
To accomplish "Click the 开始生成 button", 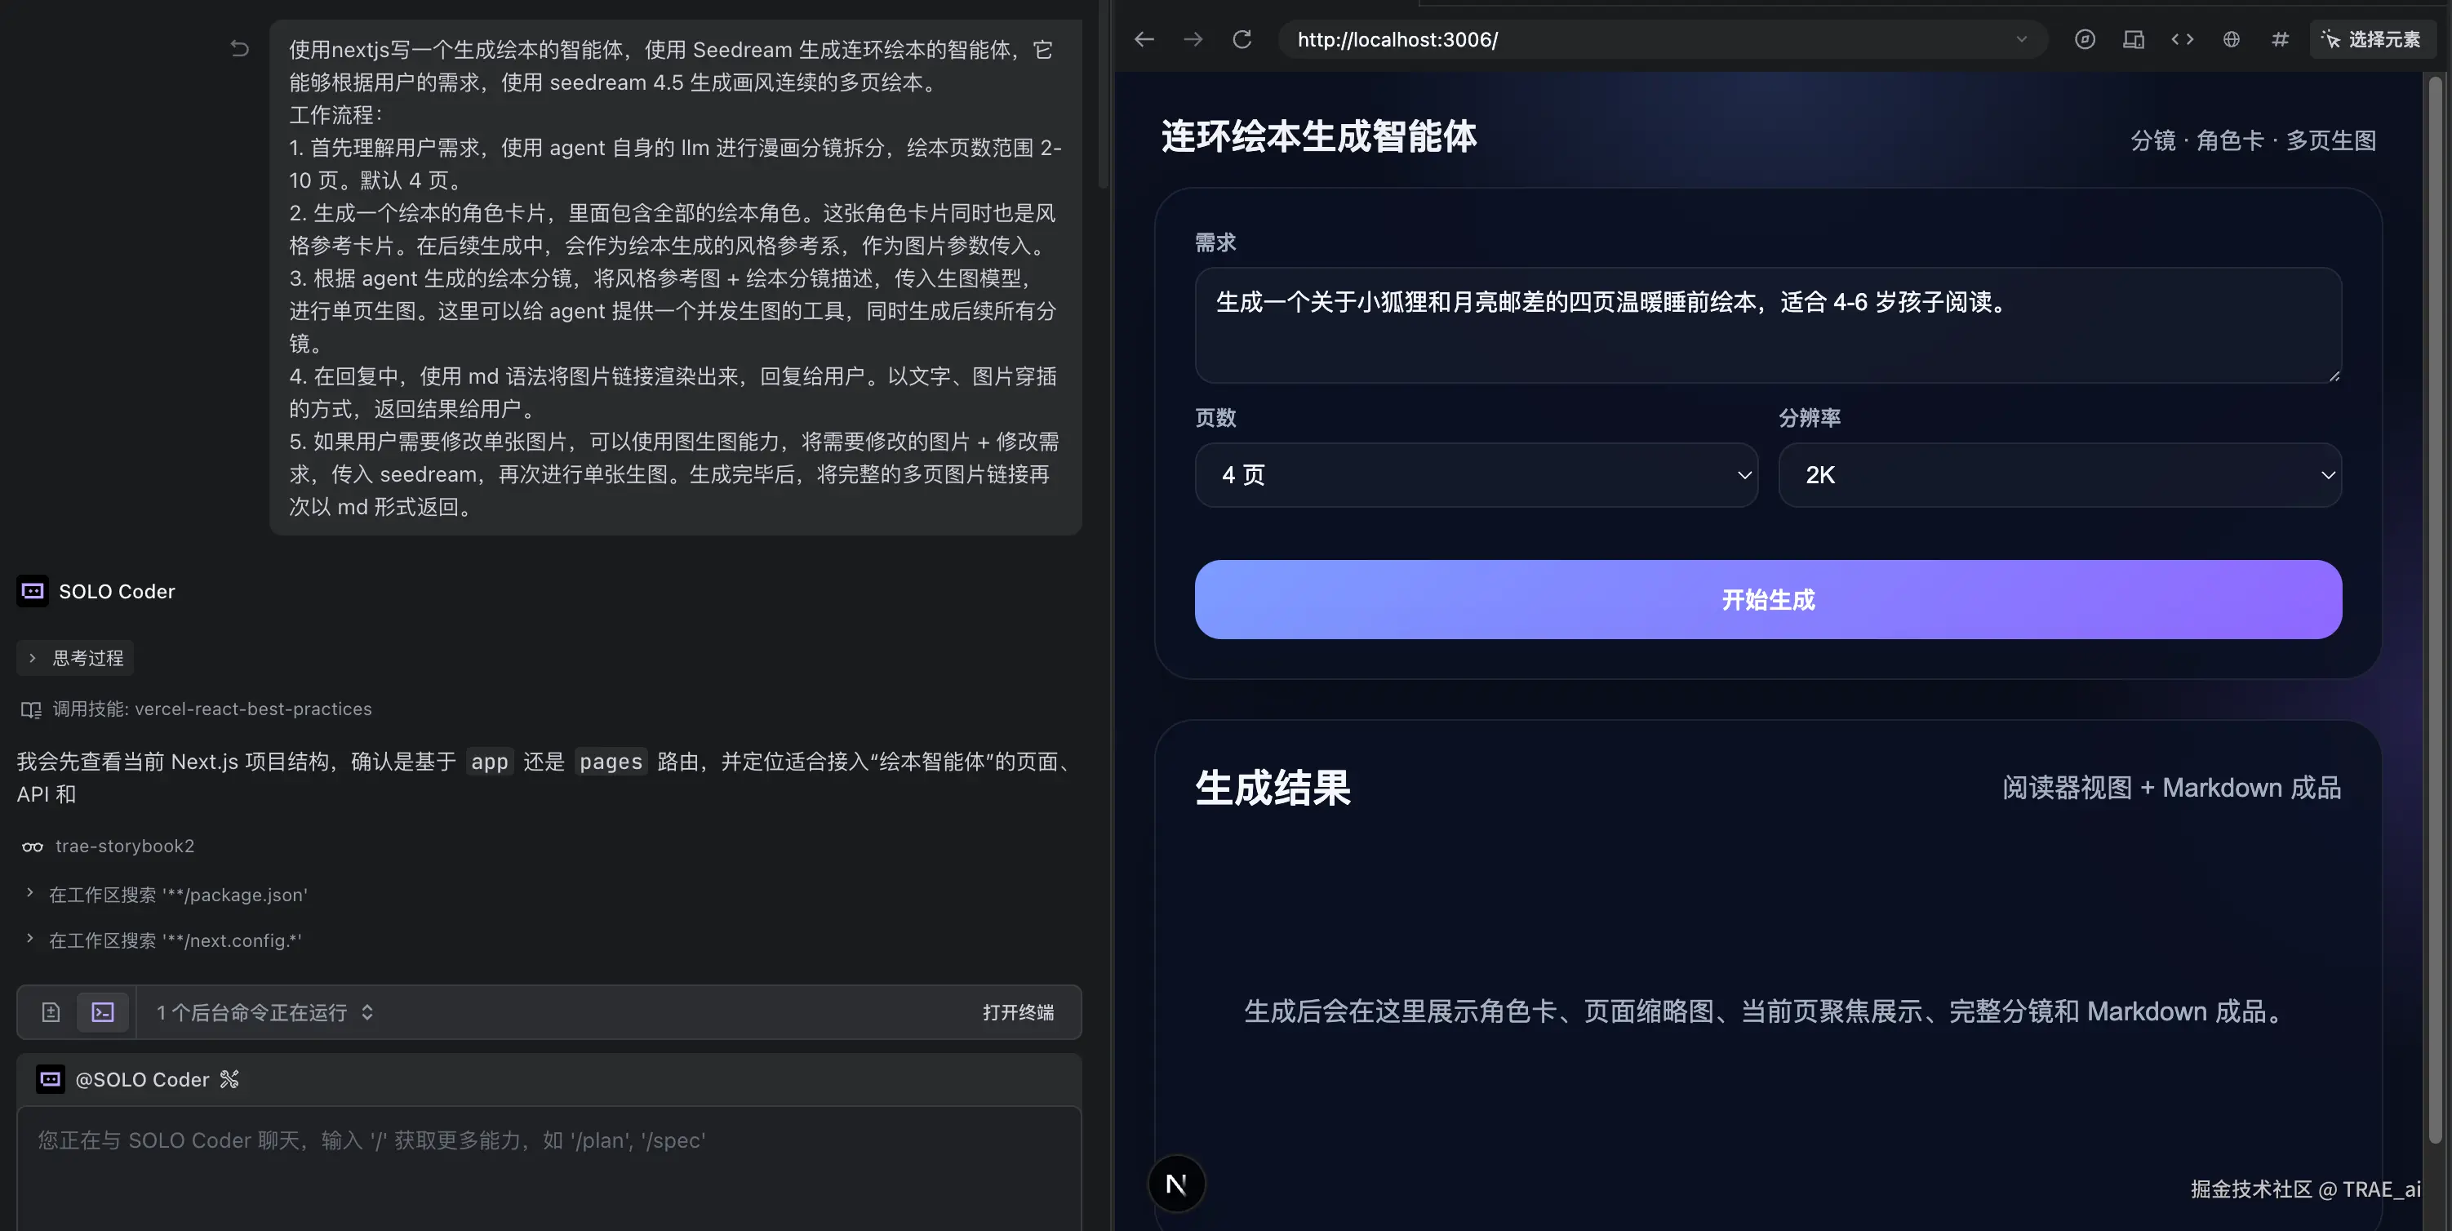I will [x=1768, y=600].
